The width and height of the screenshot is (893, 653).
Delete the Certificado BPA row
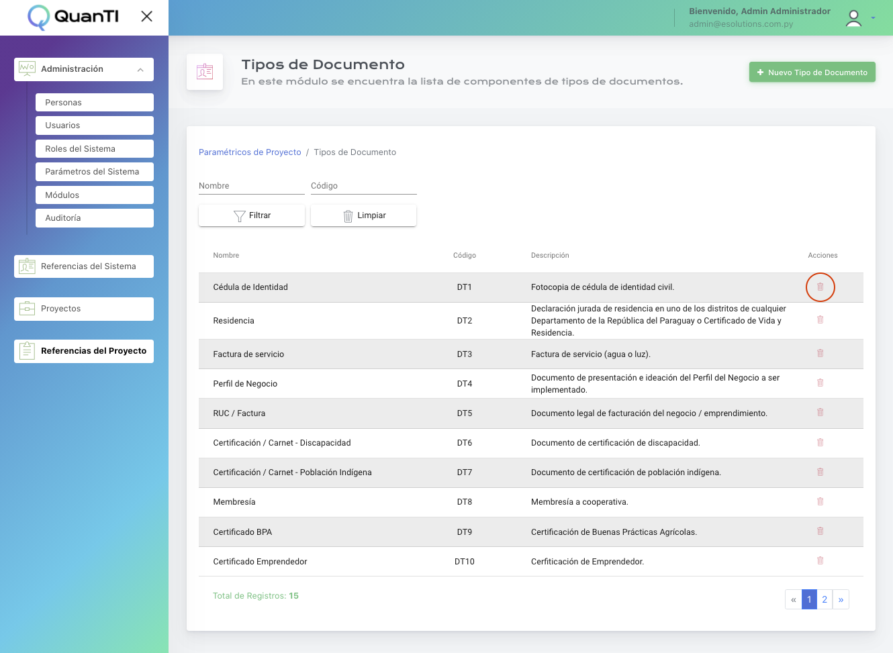tap(820, 532)
